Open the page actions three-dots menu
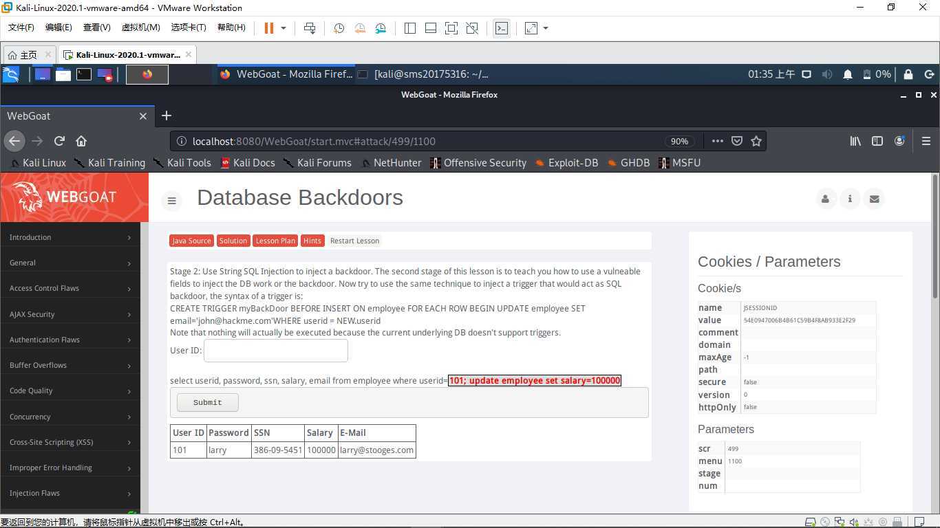Screen dimensions: 940x528 (x=717, y=141)
